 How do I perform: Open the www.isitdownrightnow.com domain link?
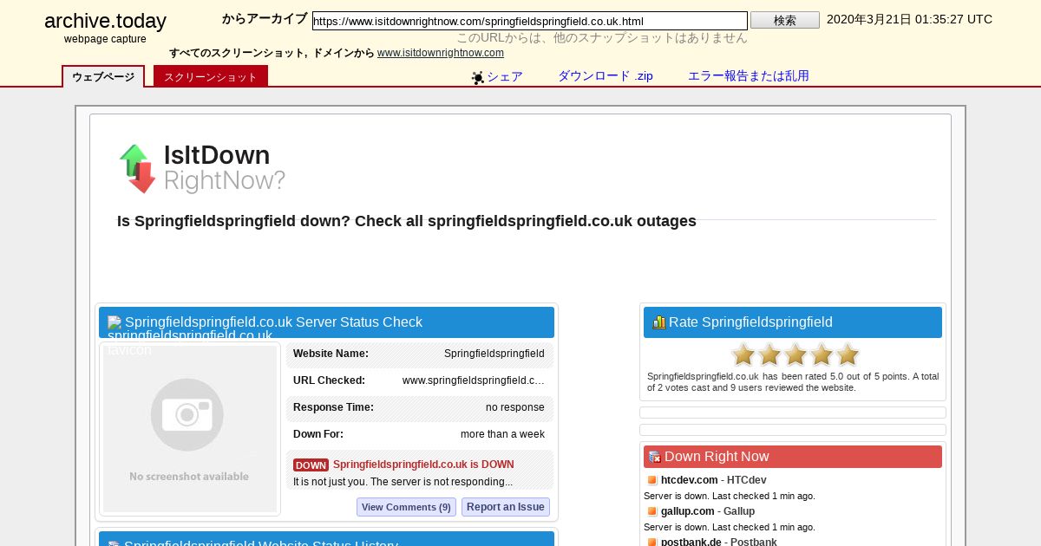pos(441,53)
